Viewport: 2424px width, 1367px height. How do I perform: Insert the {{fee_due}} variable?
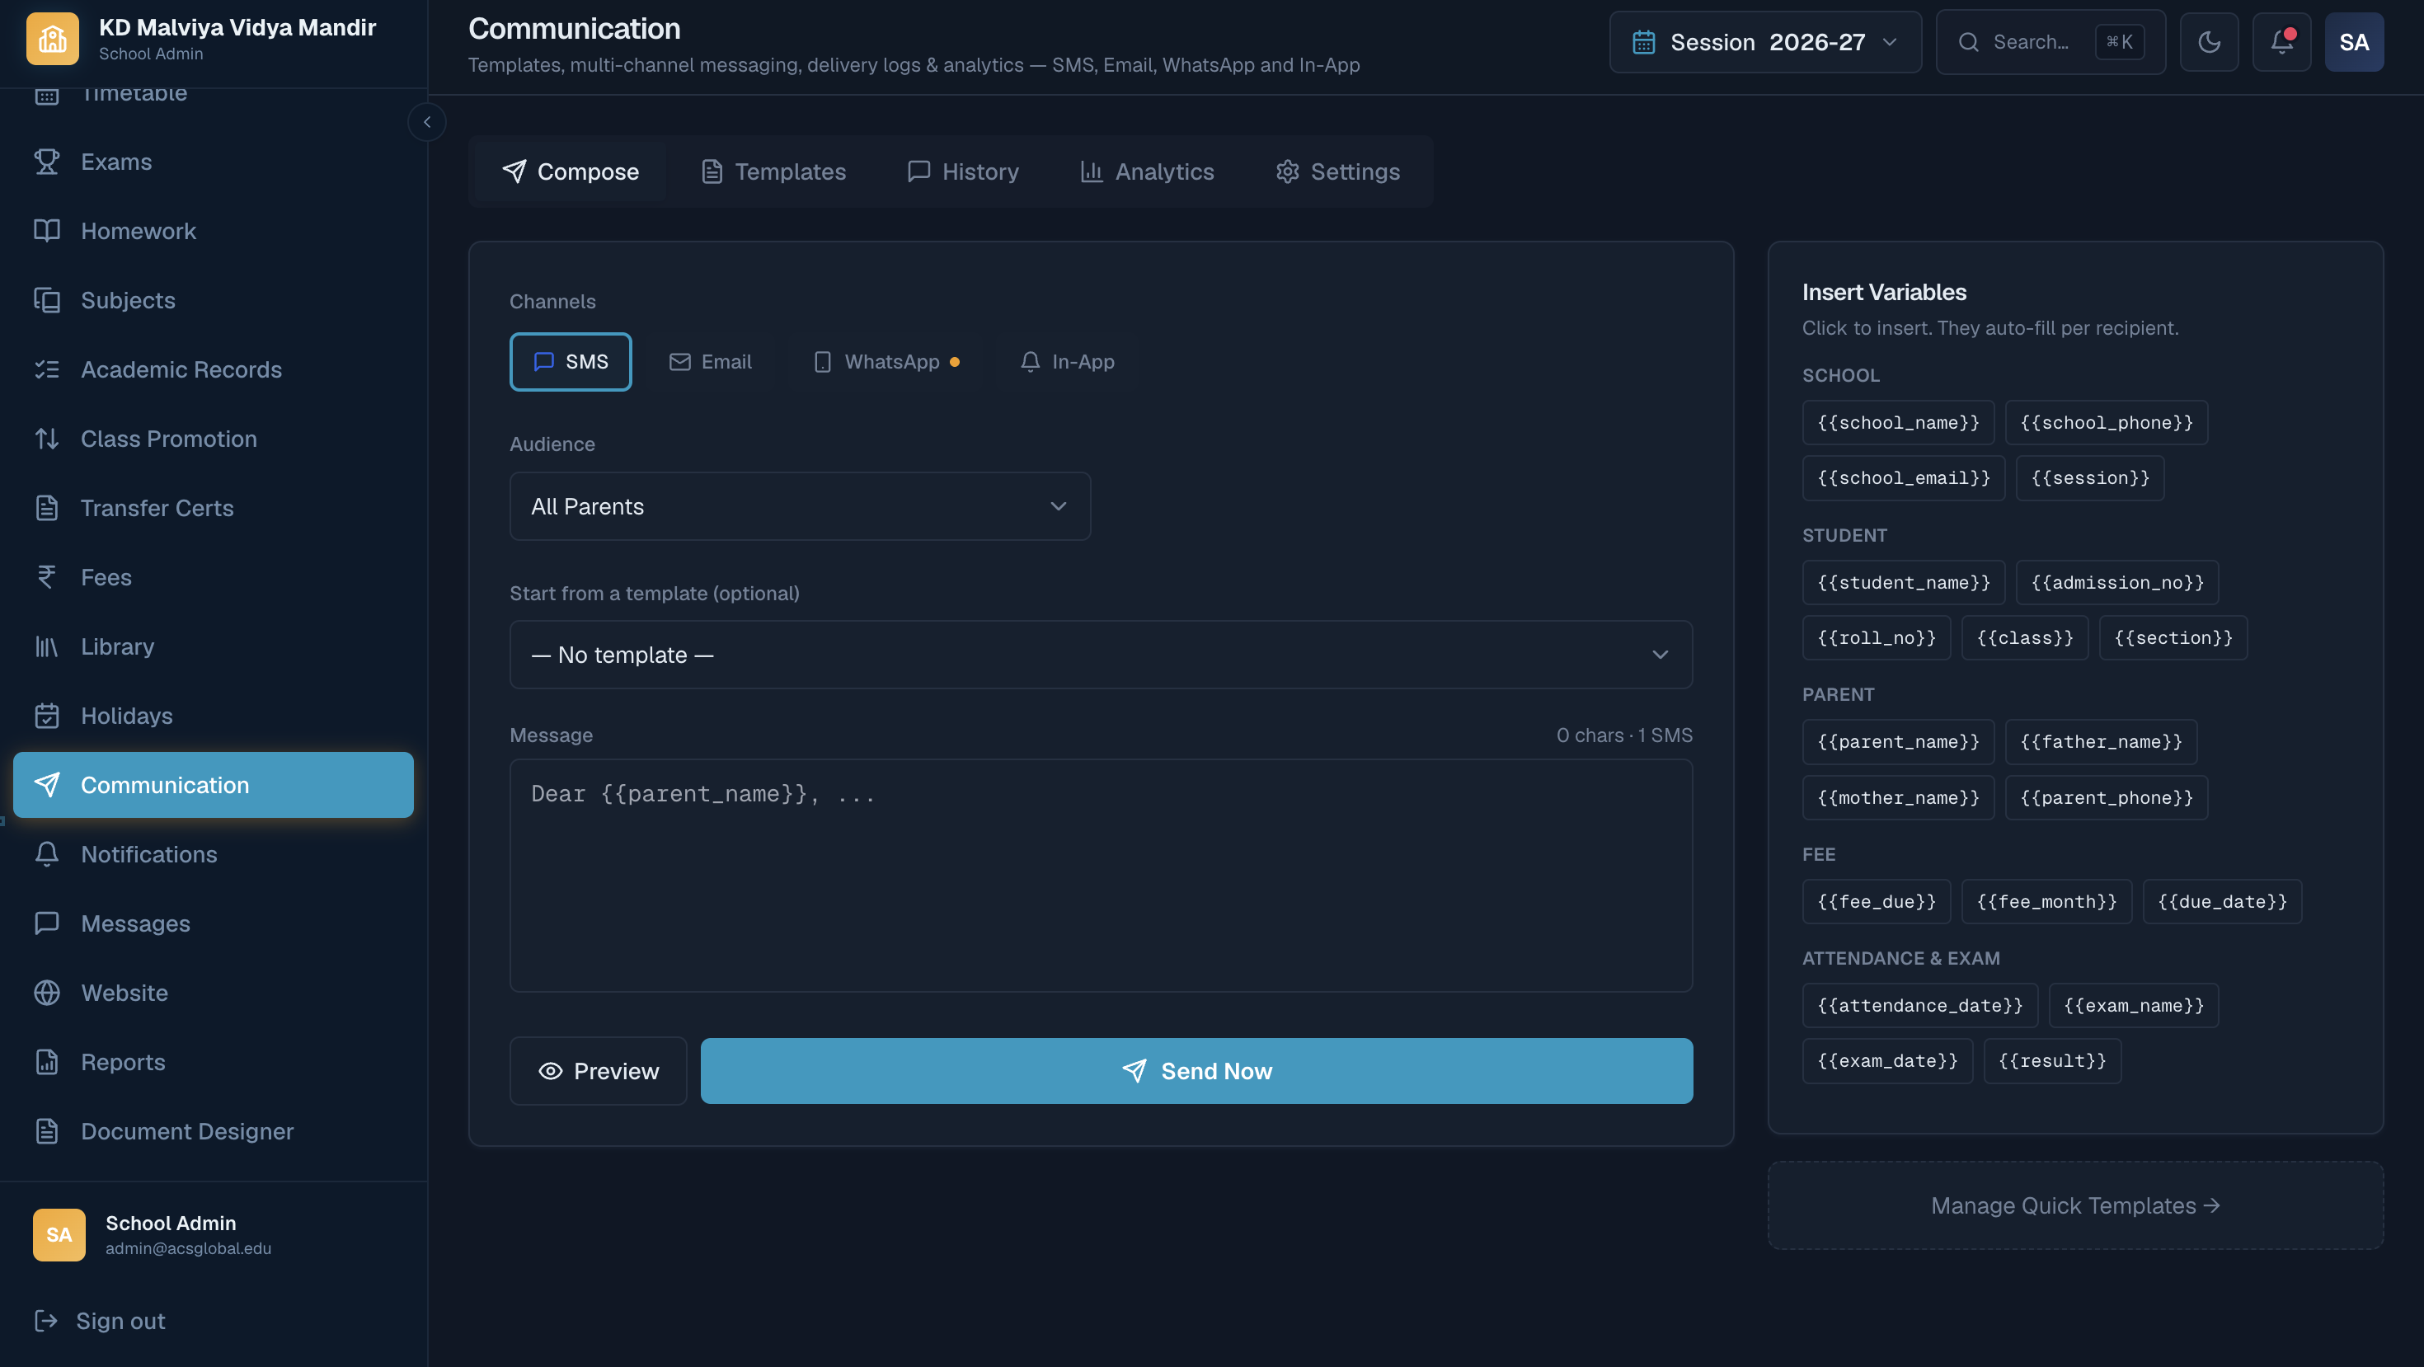(x=1877, y=901)
